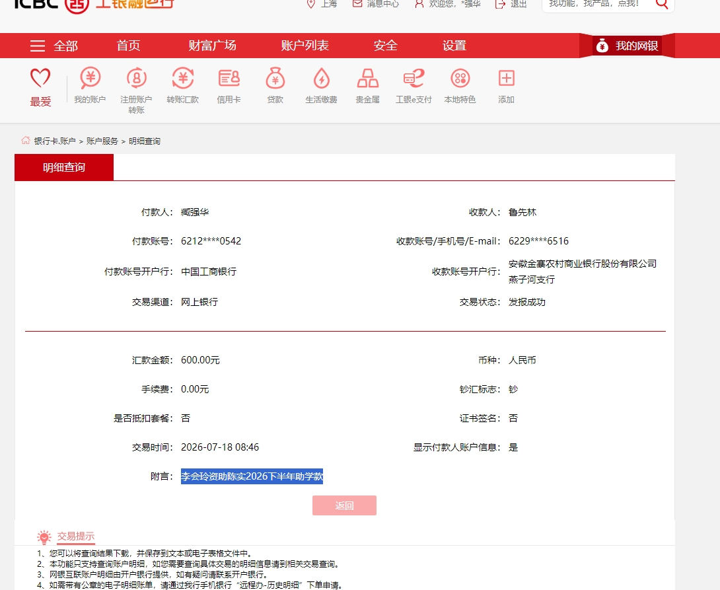Click payer account 6212****0542
The width and height of the screenshot is (720, 590).
point(211,241)
